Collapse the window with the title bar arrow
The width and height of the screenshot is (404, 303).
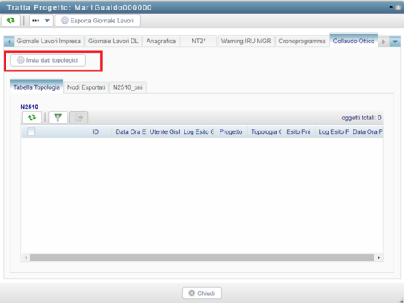(x=391, y=7)
